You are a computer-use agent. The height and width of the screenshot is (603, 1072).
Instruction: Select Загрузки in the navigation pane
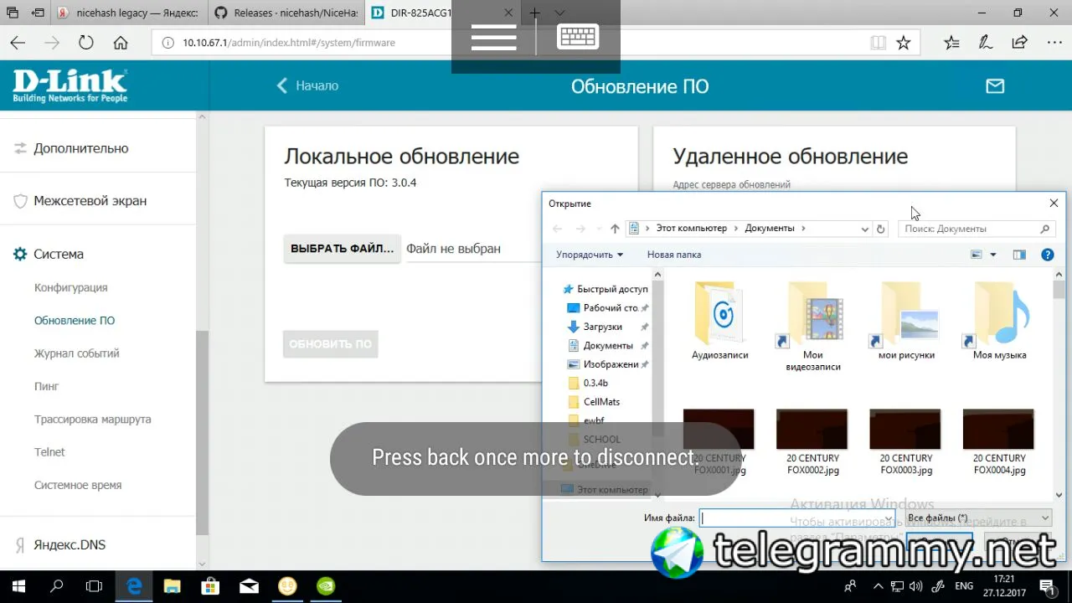click(x=603, y=327)
